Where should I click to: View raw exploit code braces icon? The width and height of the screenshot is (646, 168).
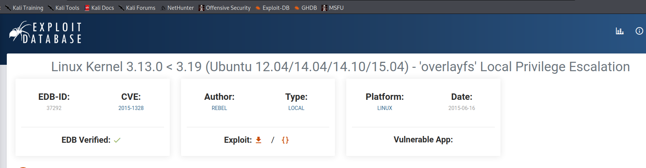(x=285, y=140)
